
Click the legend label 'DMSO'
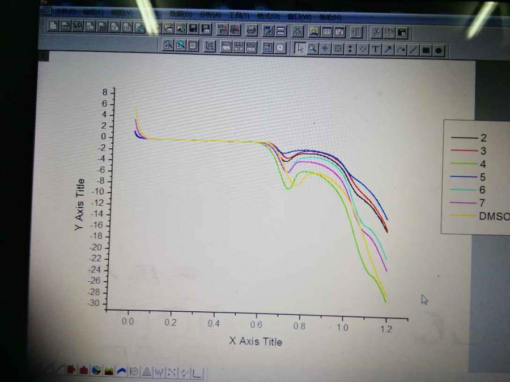coord(494,216)
